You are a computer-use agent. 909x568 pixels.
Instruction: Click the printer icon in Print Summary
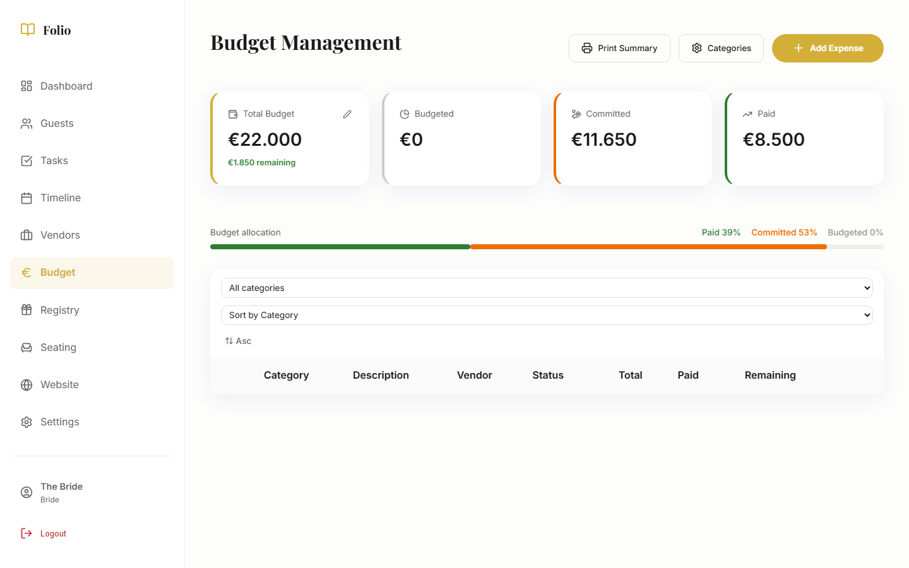click(x=587, y=49)
